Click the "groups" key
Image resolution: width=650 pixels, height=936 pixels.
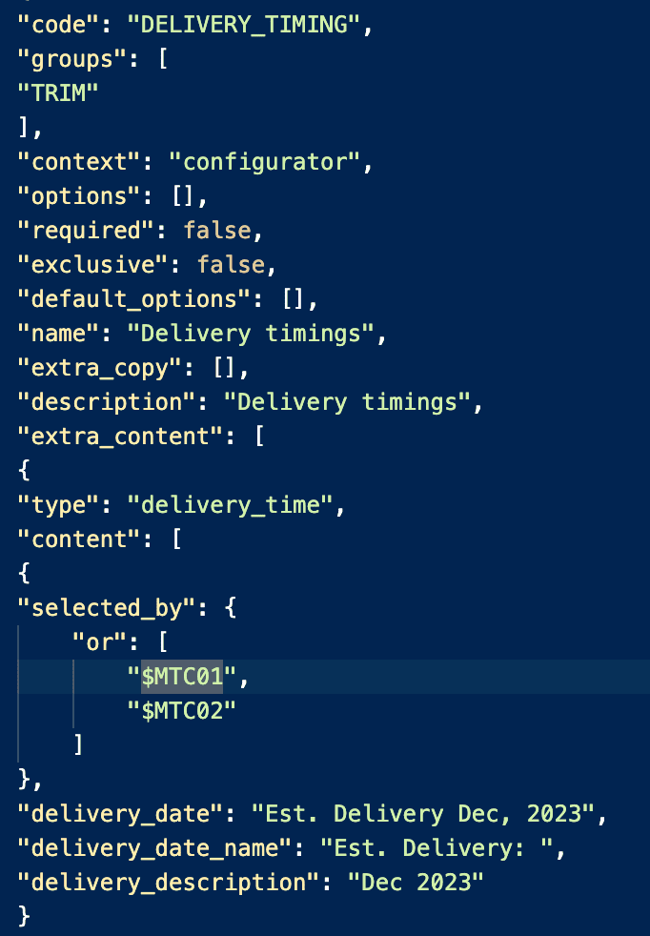(72, 59)
